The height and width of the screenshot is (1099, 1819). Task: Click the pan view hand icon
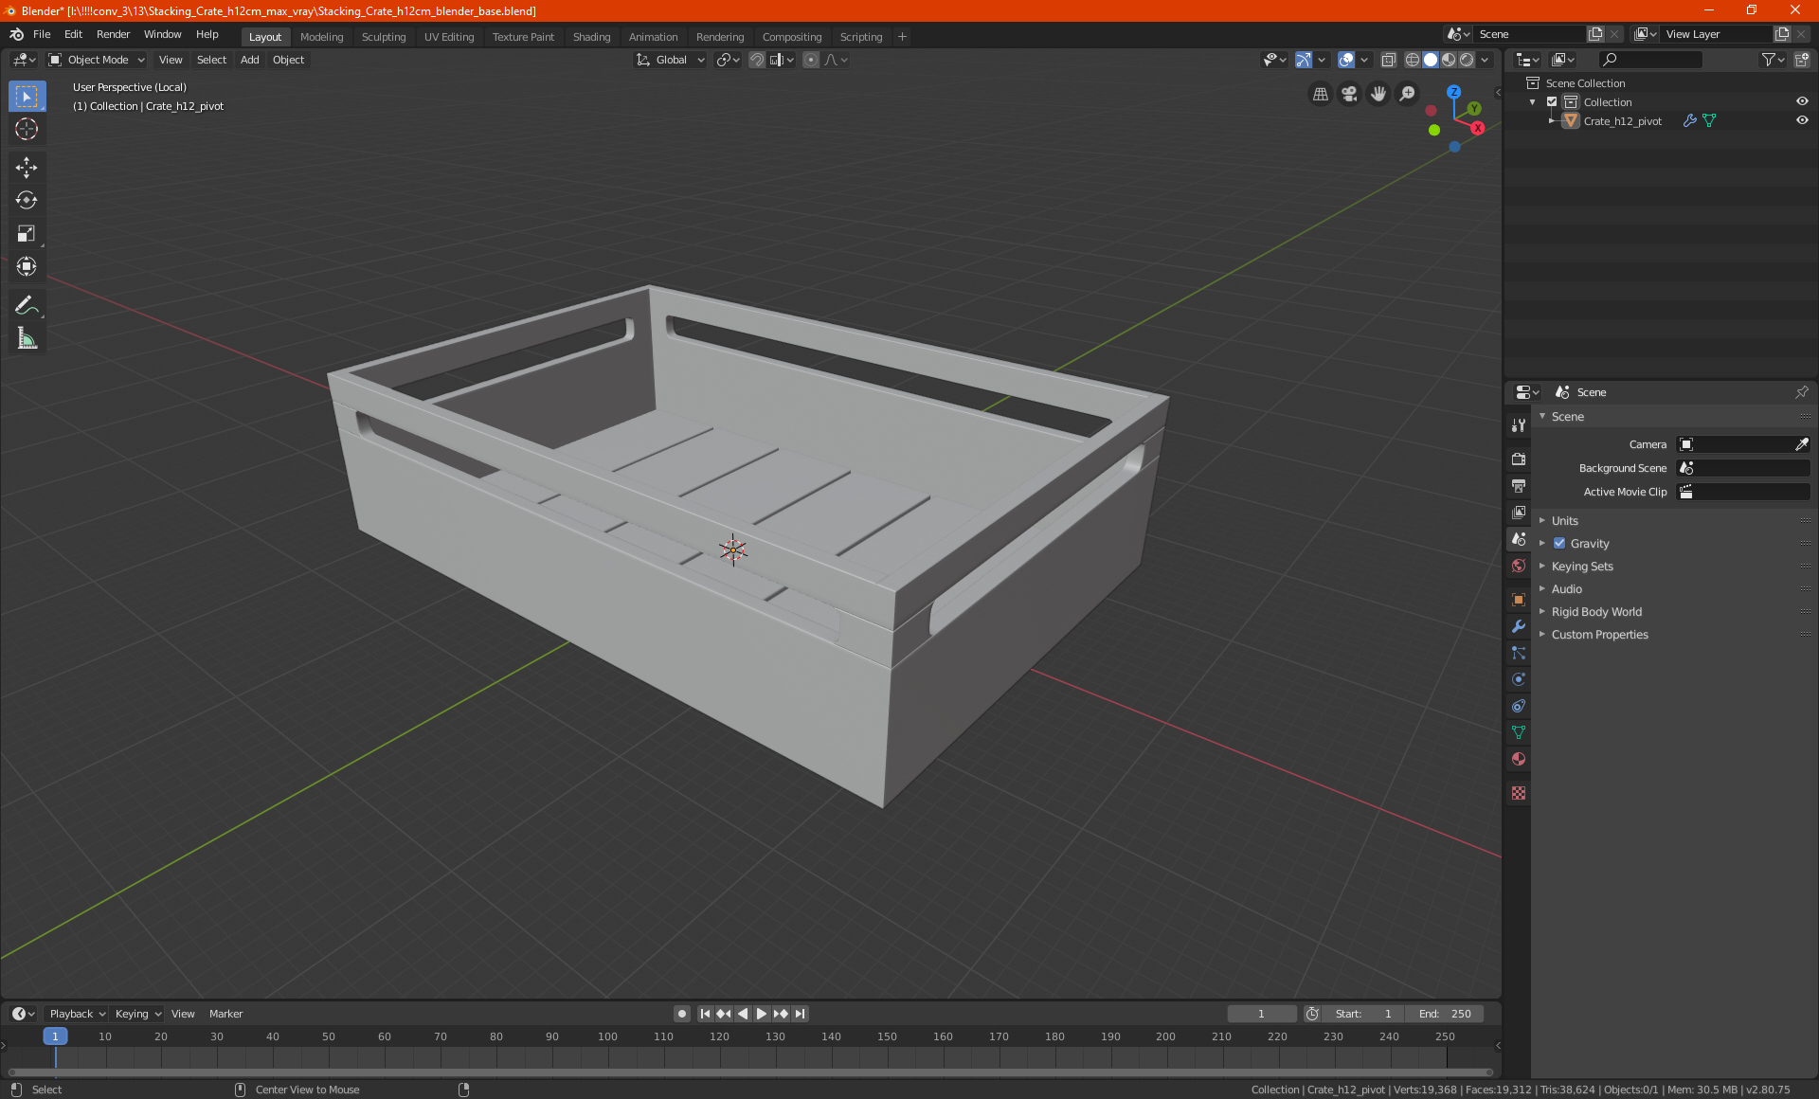point(1378,94)
